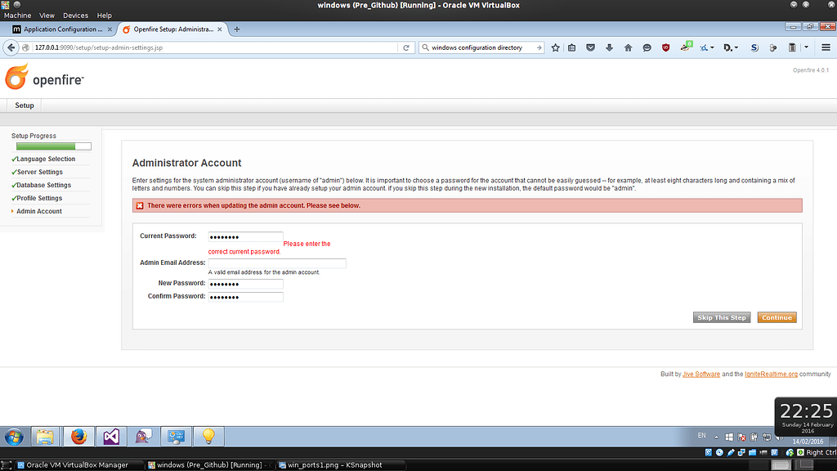The width and height of the screenshot is (837, 471).
Task: Start a Firefox Hello conversation icon
Action: pyautogui.click(x=646, y=47)
